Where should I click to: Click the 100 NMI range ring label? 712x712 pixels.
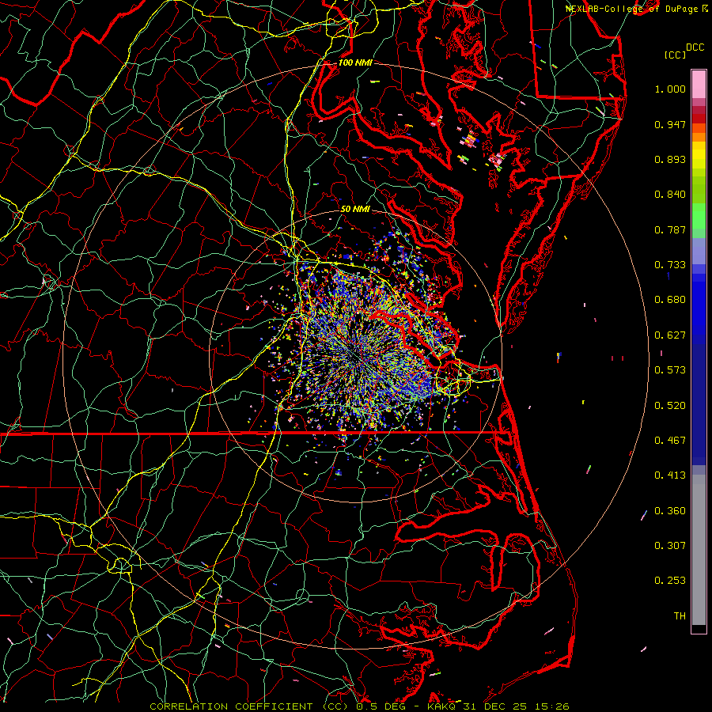pyautogui.click(x=355, y=62)
